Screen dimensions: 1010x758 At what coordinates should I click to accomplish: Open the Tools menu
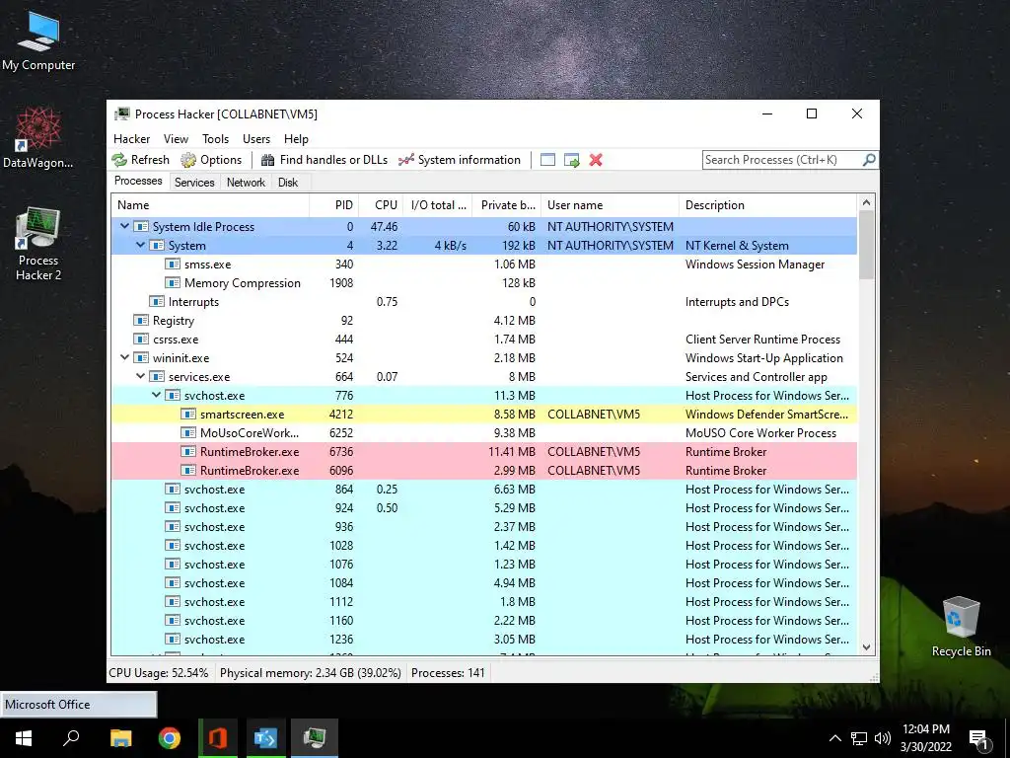[x=215, y=138]
